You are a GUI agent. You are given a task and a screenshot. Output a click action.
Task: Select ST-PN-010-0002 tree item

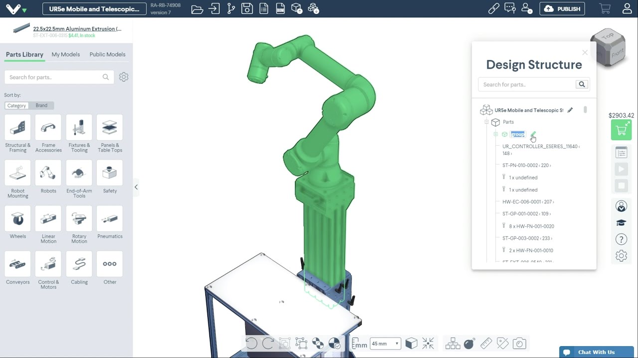click(x=526, y=165)
